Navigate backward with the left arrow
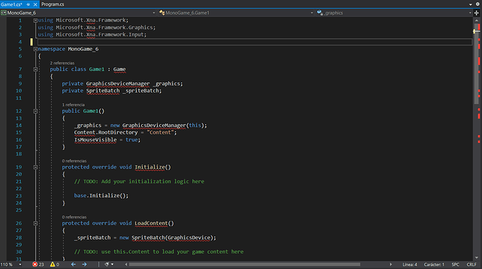This screenshot has width=482, height=269. 73,264
